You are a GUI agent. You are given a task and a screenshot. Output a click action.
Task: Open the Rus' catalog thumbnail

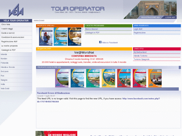tap(124, 78)
